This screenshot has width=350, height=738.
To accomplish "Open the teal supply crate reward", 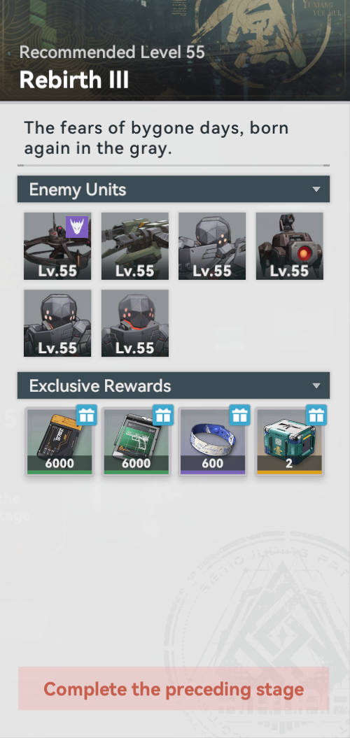I will (x=289, y=442).
